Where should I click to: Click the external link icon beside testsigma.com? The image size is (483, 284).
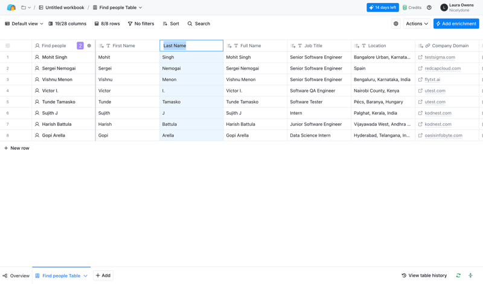pyautogui.click(x=420, y=57)
